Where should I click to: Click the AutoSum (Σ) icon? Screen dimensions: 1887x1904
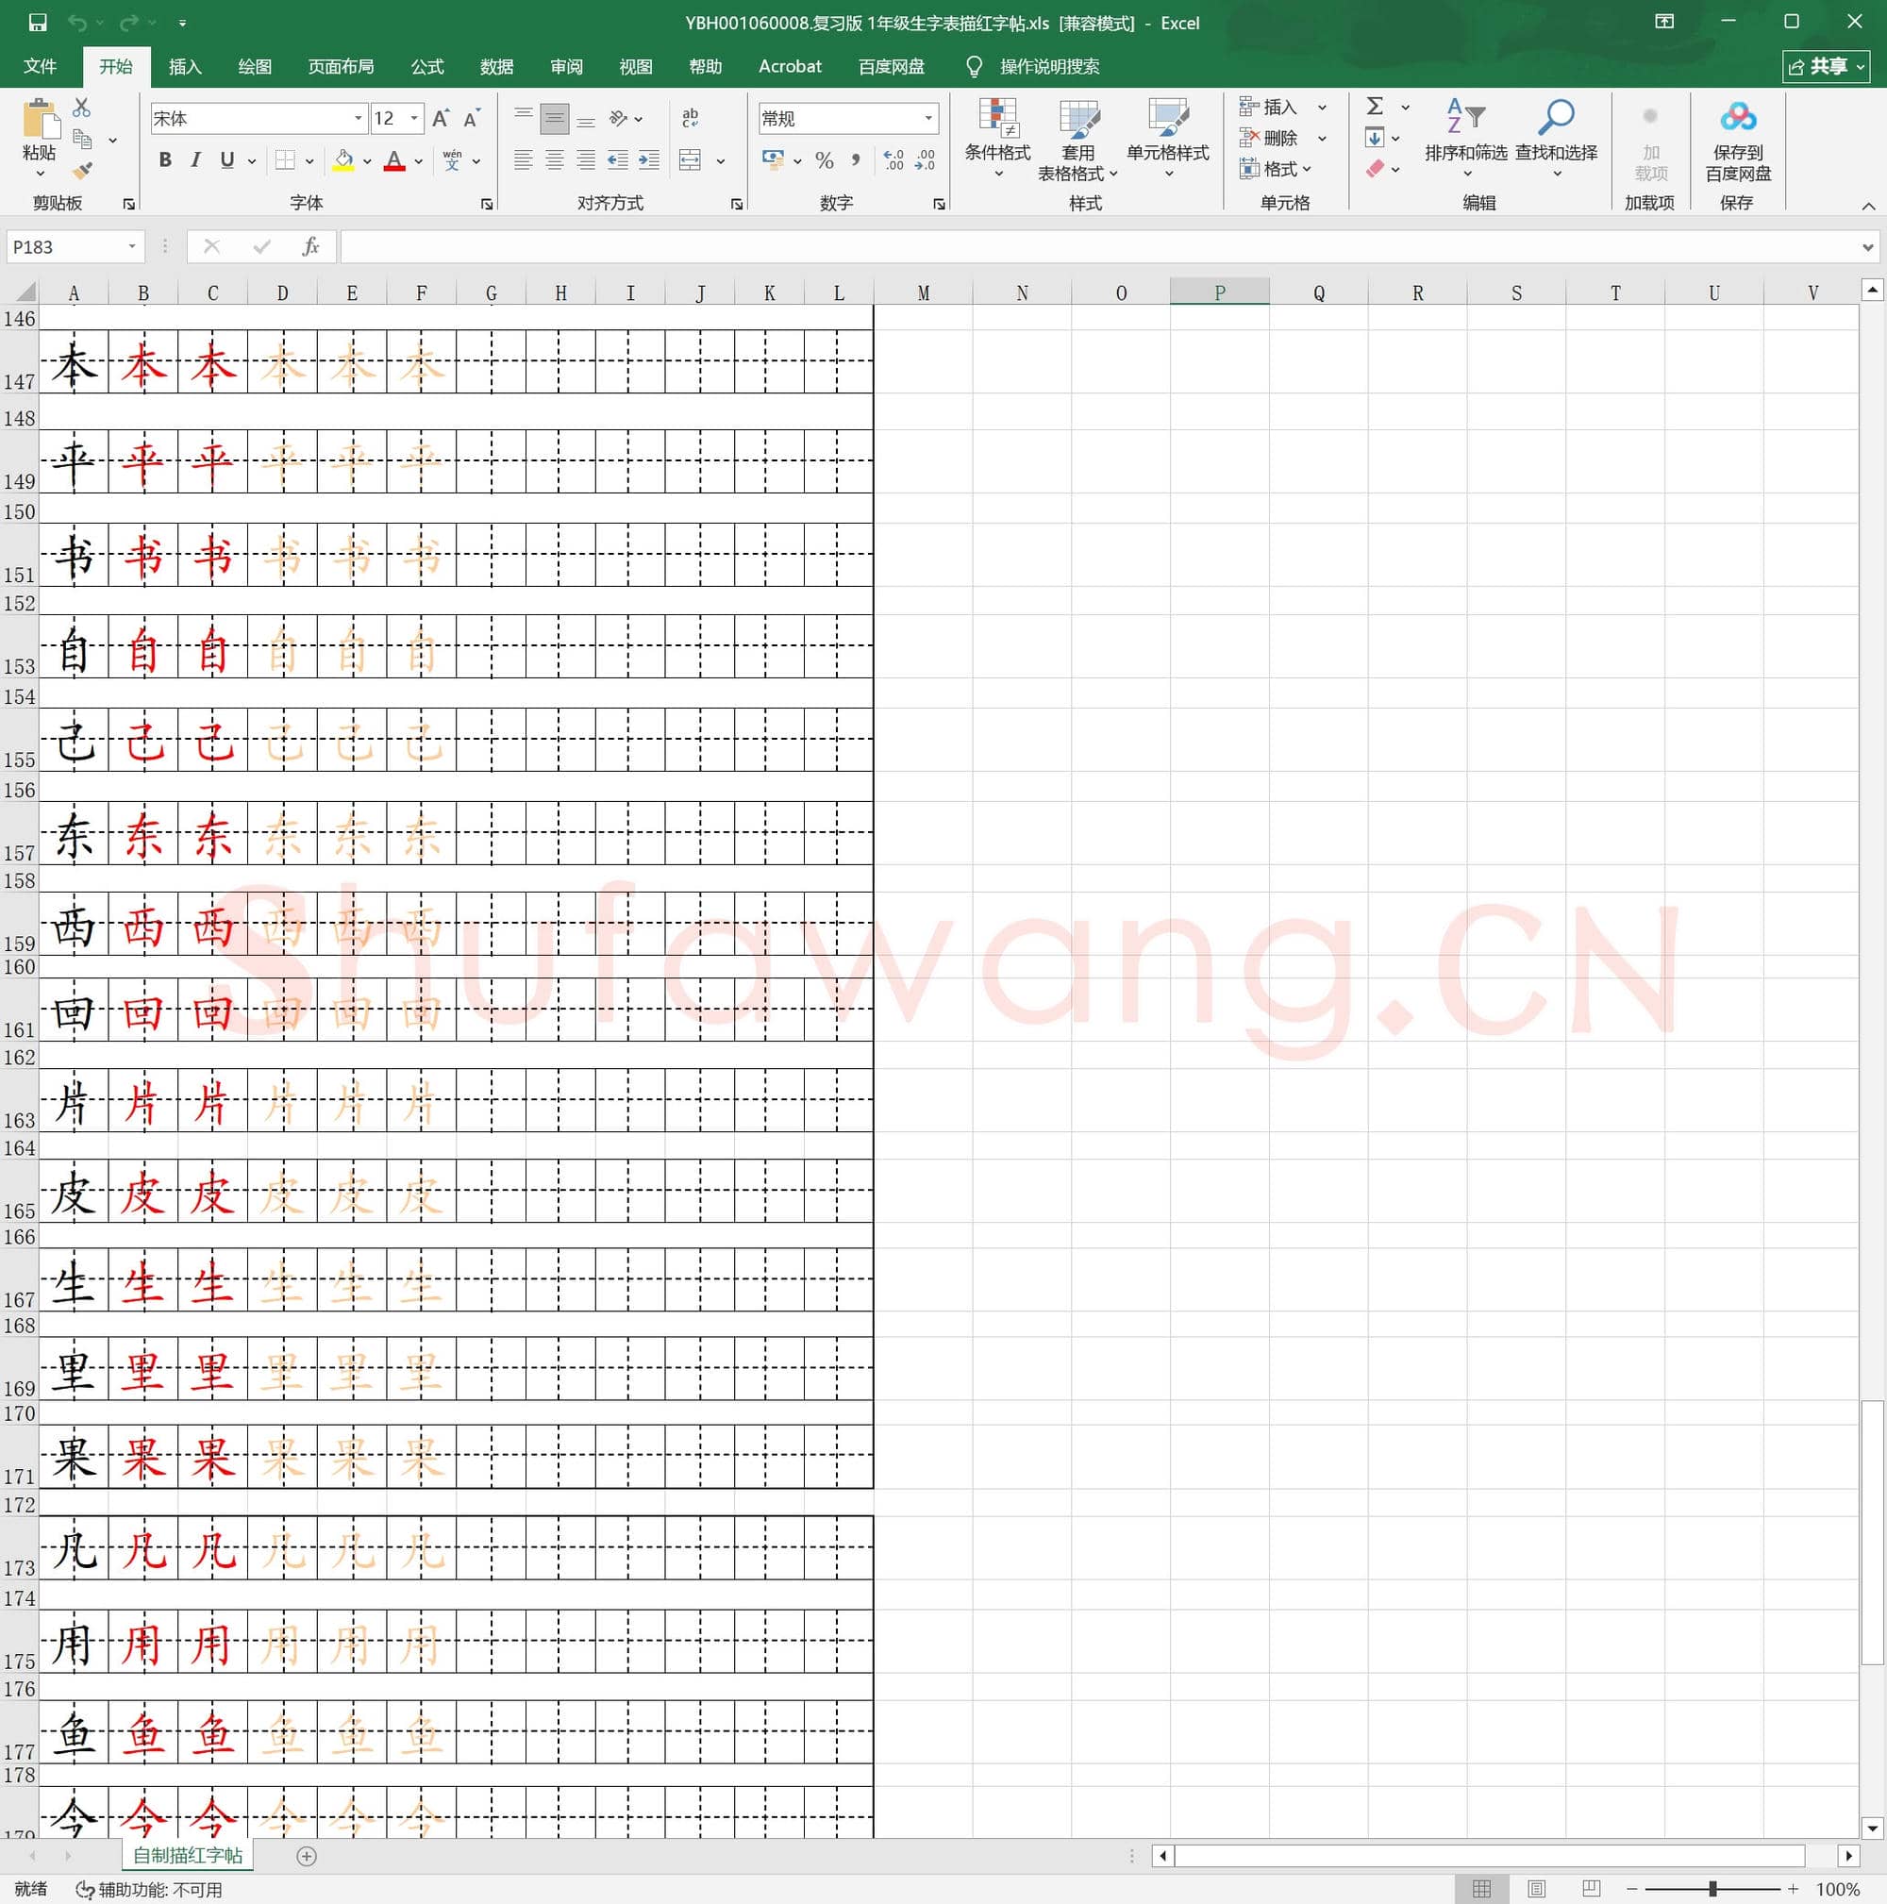tap(1374, 107)
